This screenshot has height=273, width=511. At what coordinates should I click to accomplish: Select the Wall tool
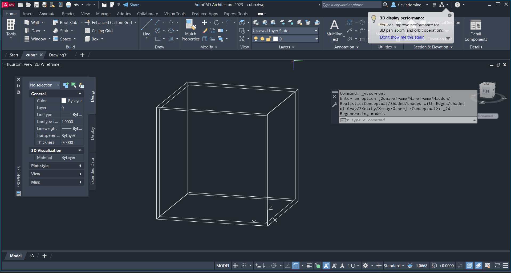tap(32, 23)
